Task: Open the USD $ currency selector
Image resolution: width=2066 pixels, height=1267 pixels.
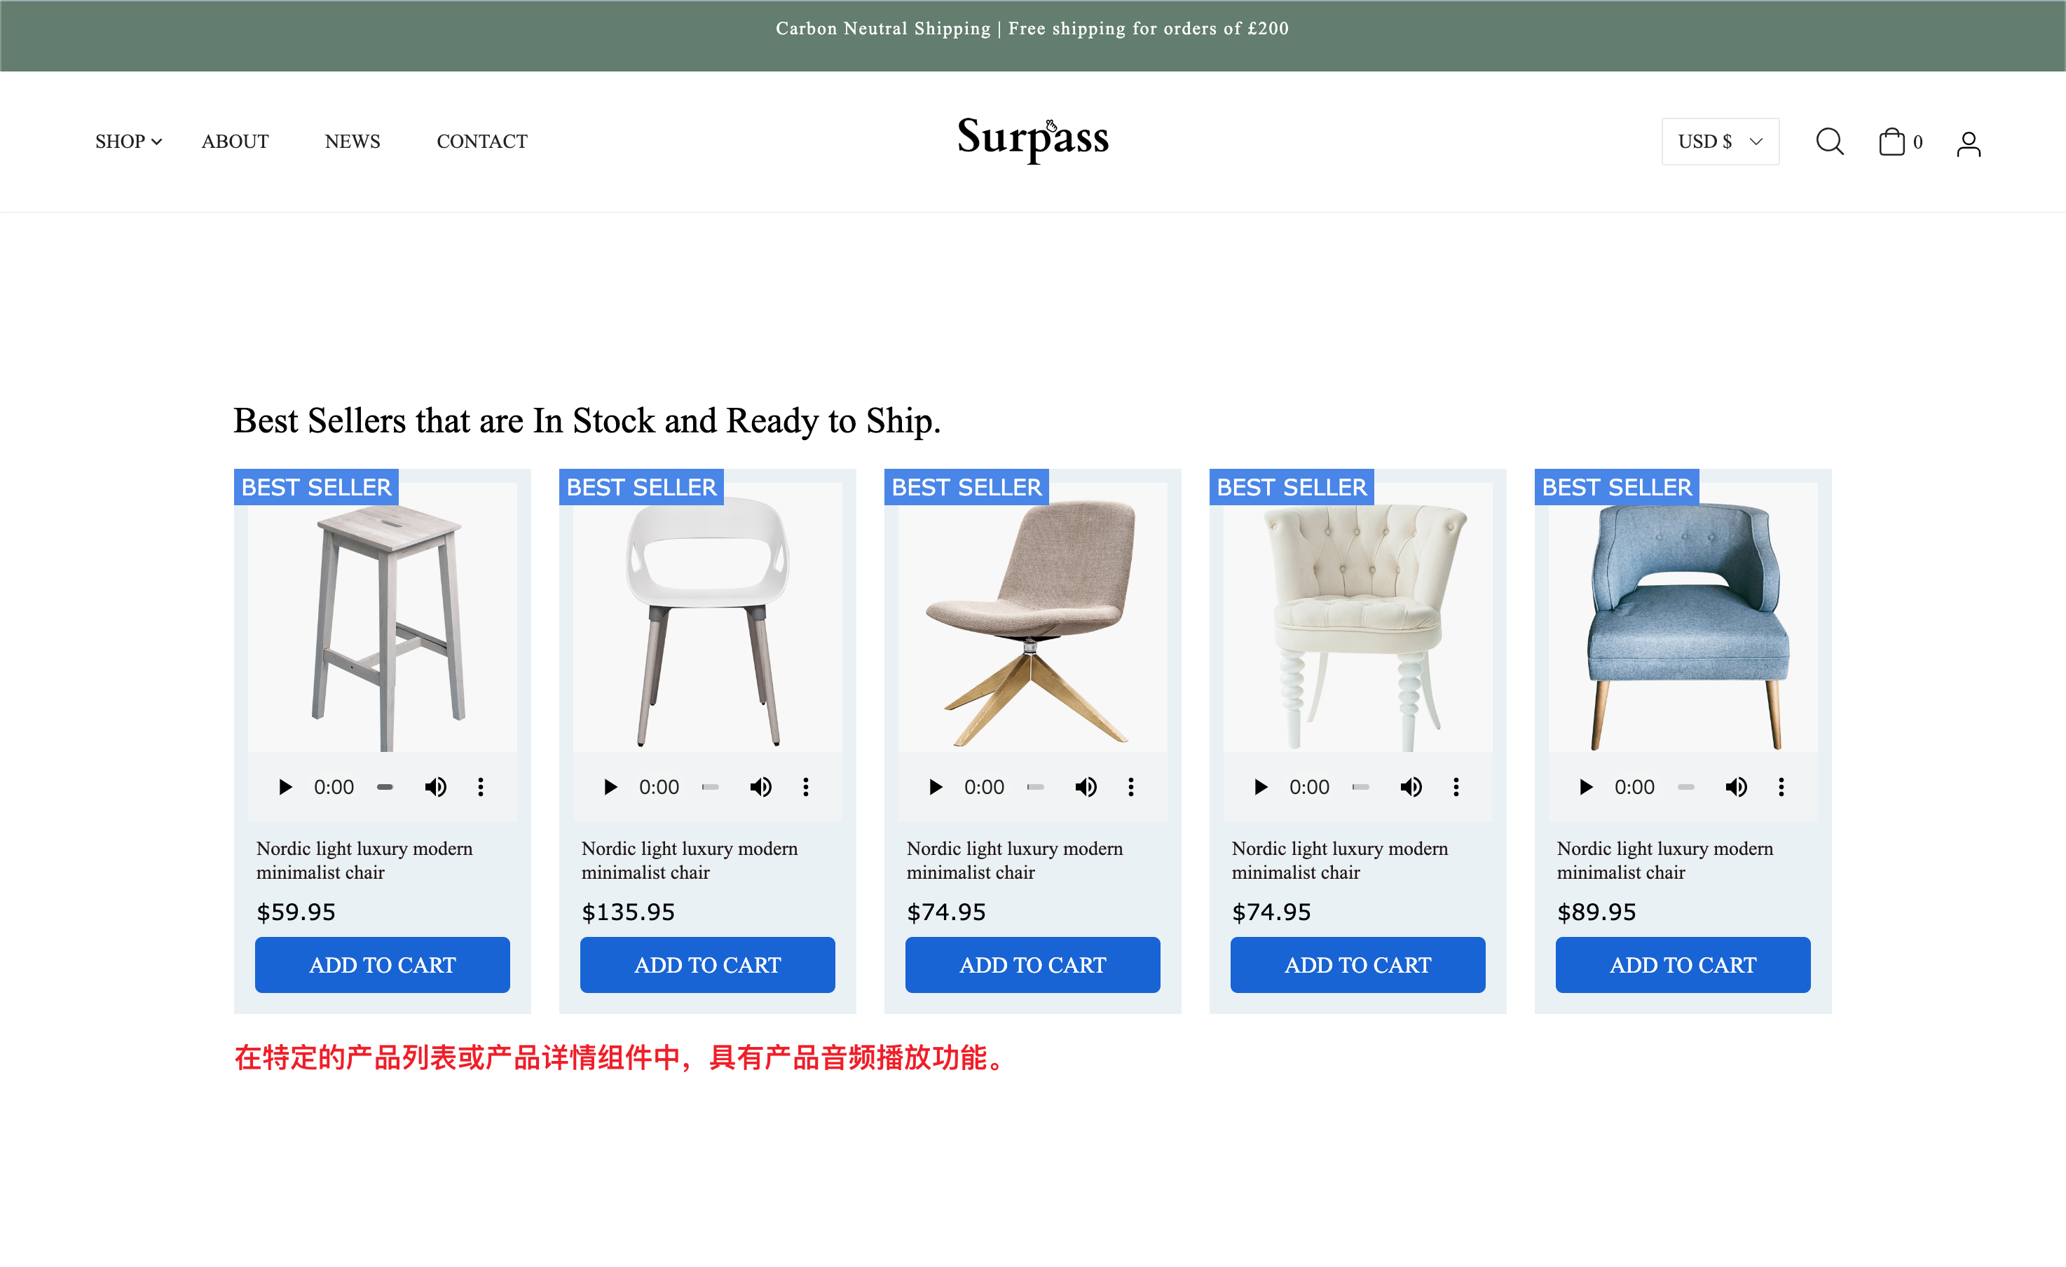Action: pyautogui.click(x=1720, y=142)
